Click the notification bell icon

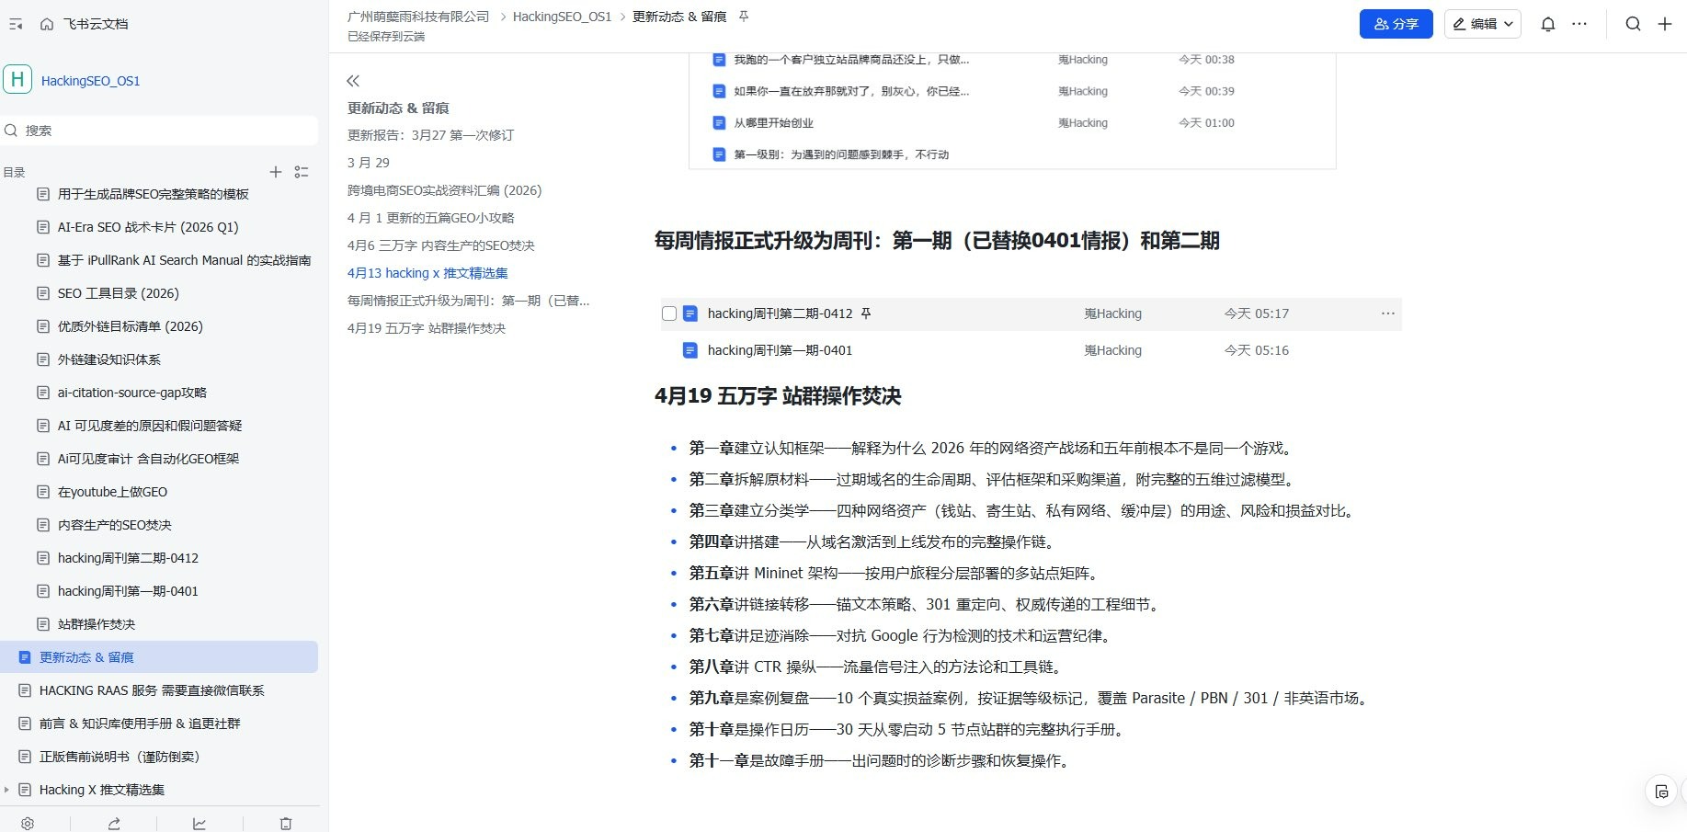point(1548,24)
